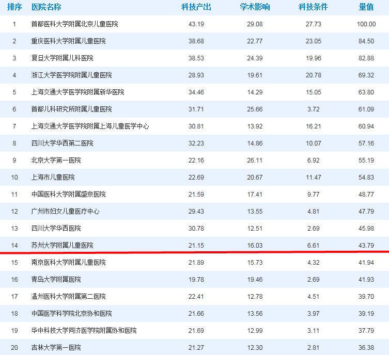
Task: Select 苏州大学附属儿童医院 name
Action: (63, 245)
